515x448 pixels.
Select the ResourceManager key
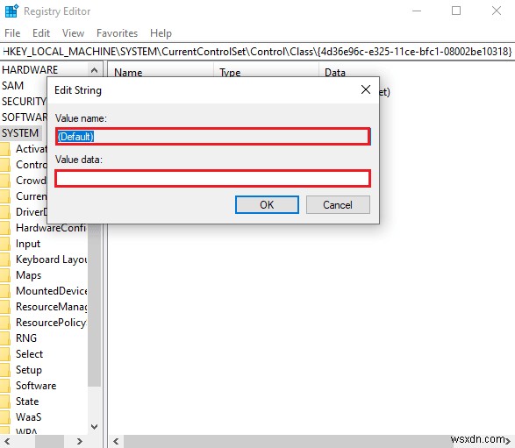[x=51, y=307]
